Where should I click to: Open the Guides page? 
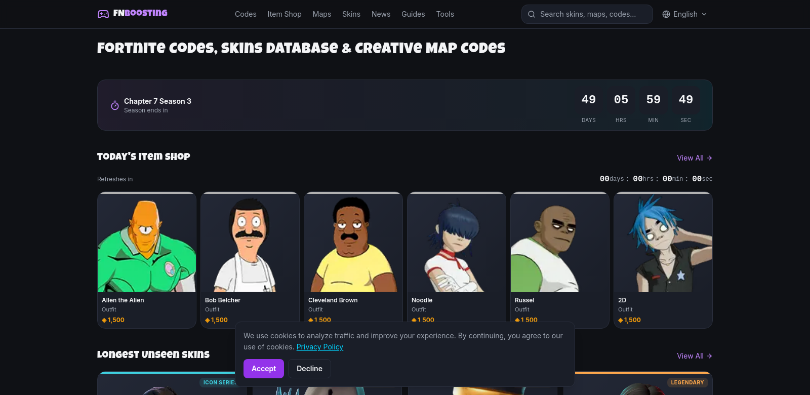(x=413, y=14)
